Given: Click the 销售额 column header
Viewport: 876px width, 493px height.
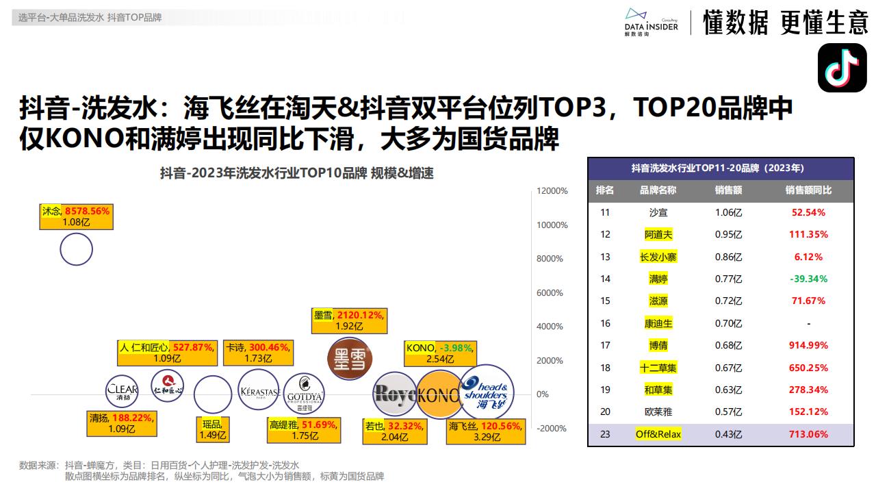Looking at the screenshot, I should point(729,190).
